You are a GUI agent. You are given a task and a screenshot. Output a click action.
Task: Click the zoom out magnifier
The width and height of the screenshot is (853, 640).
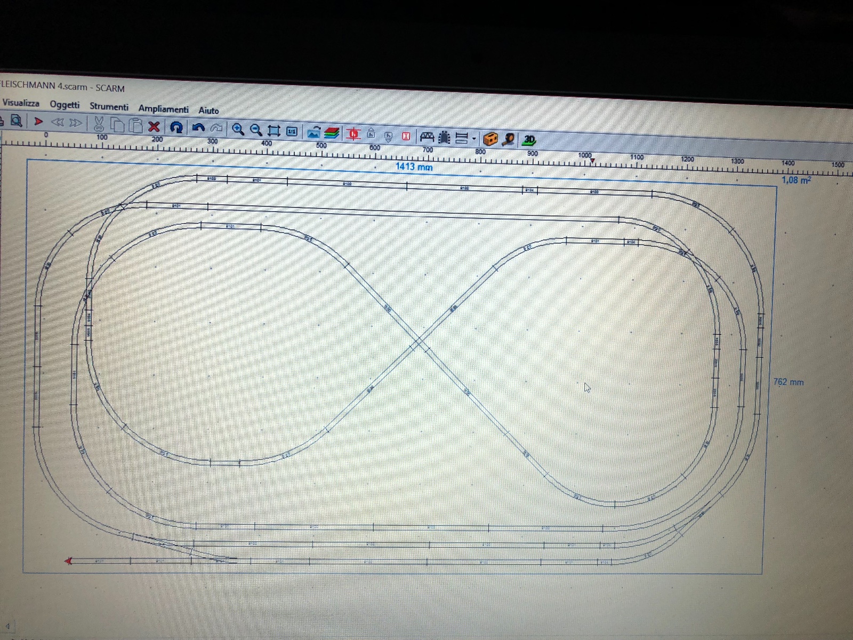click(256, 130)
